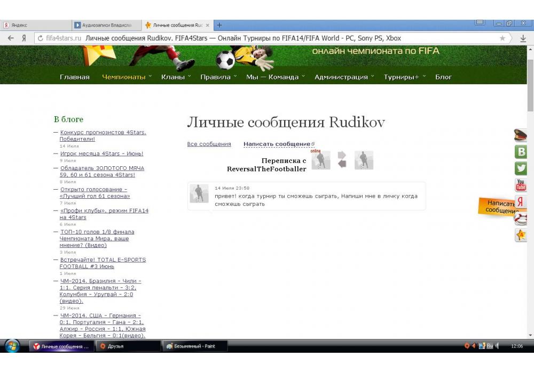Open blog post Игрок месяца 4Stars – Июнь
This screenshot has width=534, height=373.
click(x=101, y=153)
